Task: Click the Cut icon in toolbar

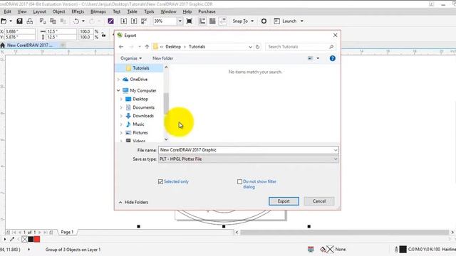Action: pos(43,21)
